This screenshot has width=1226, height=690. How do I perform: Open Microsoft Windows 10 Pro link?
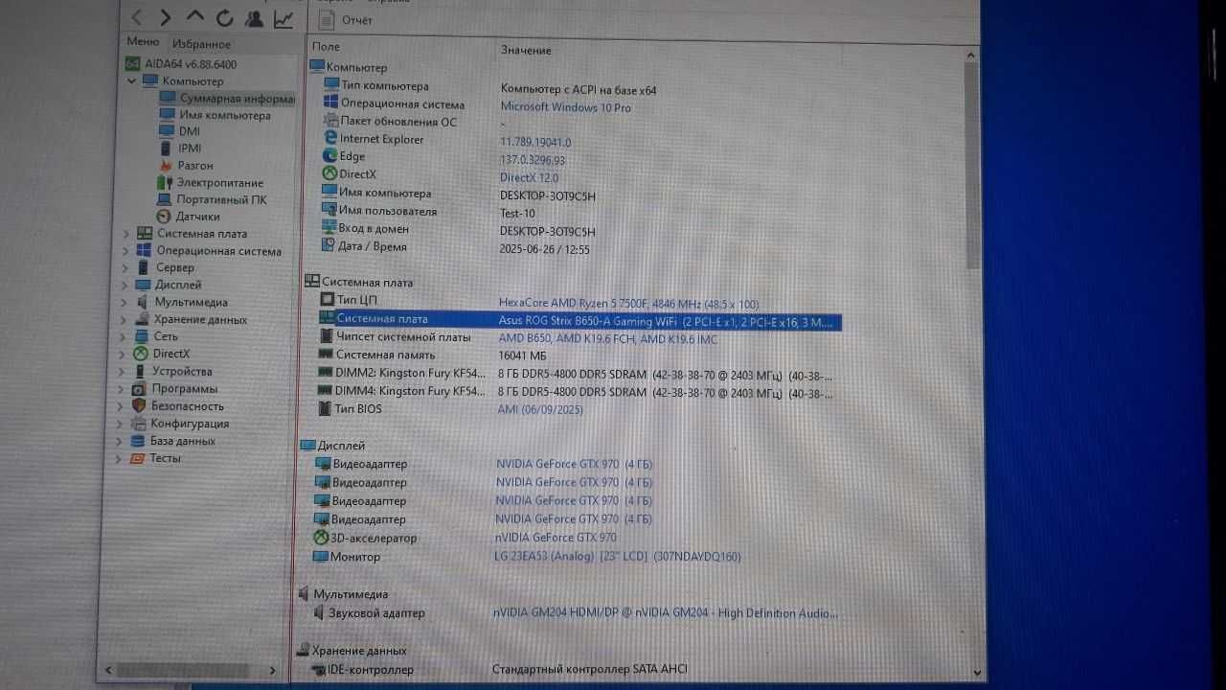(565, 107)
